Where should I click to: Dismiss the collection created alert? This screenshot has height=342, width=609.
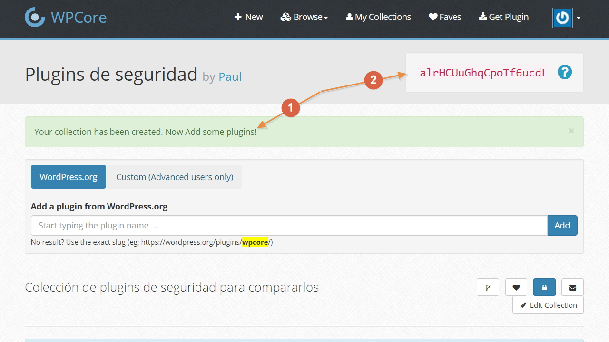(571, 131)
